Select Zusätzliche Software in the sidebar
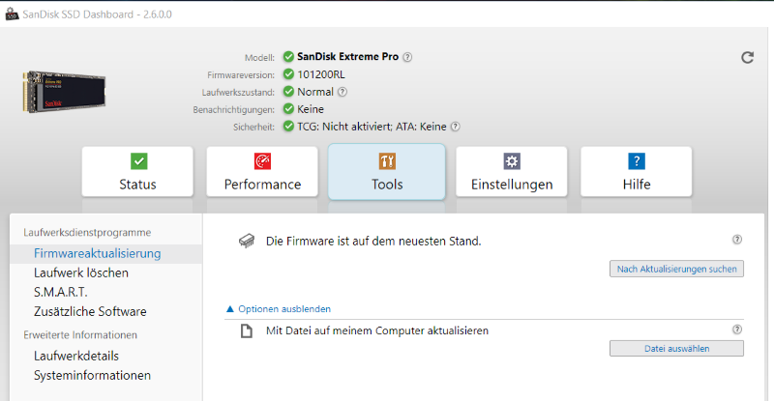The width and height of the screenshot is (774, 401). (x=90, y=312)
